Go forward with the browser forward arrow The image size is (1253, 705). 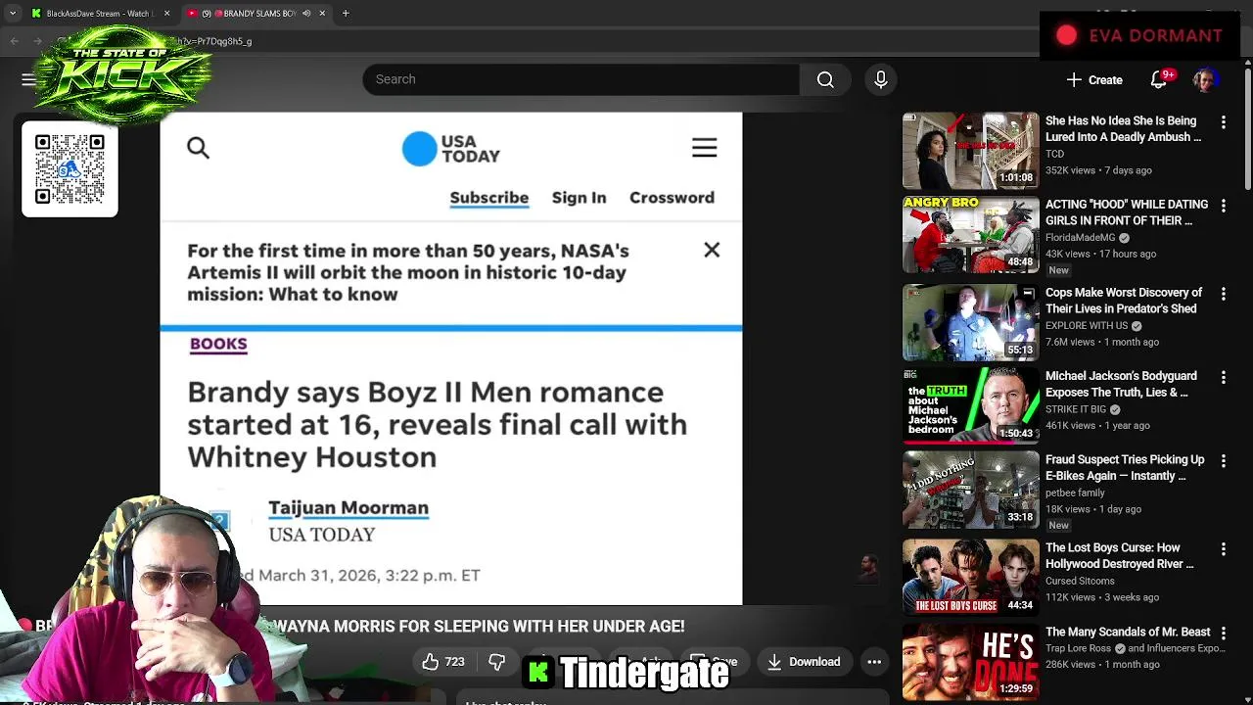(x=38, y=41)
